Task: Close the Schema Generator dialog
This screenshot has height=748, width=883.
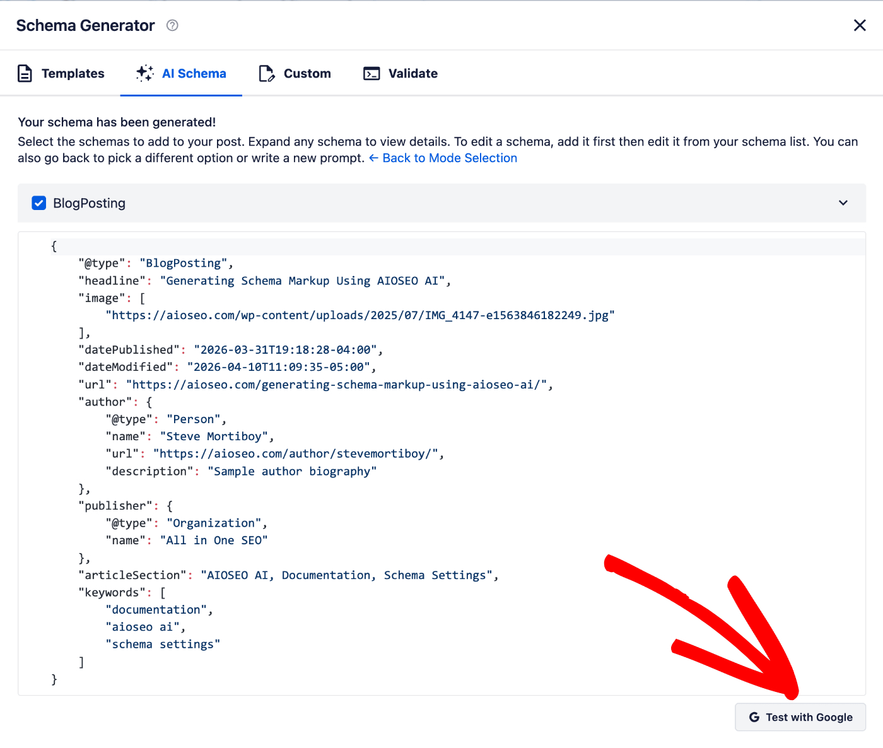Action: 860,25
